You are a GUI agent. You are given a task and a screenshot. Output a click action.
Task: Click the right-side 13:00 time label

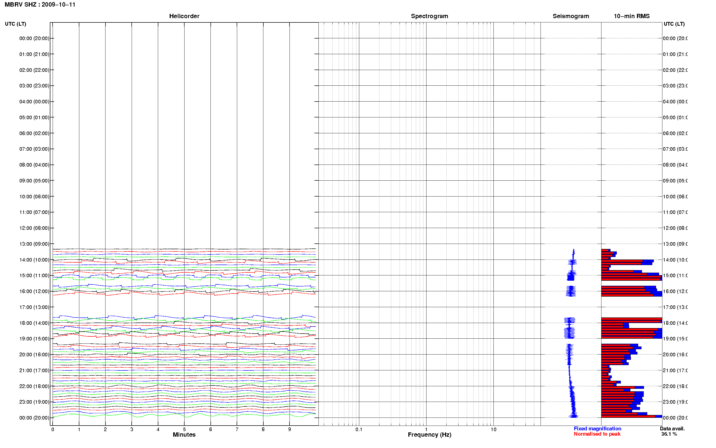click(x=675, y=244)
